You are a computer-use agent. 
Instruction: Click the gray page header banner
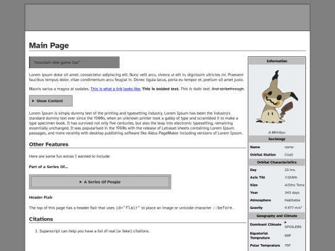[167, 17]
